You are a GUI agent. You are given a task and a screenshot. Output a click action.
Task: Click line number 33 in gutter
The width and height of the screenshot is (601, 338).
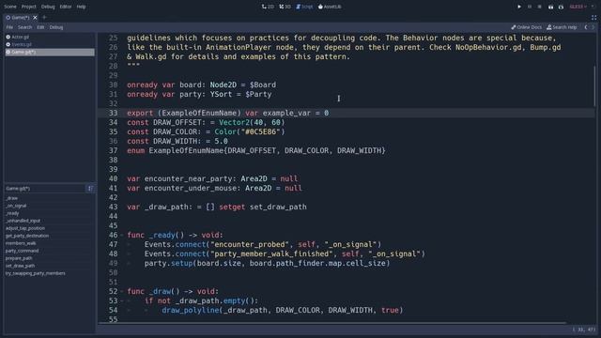(113, 113)
